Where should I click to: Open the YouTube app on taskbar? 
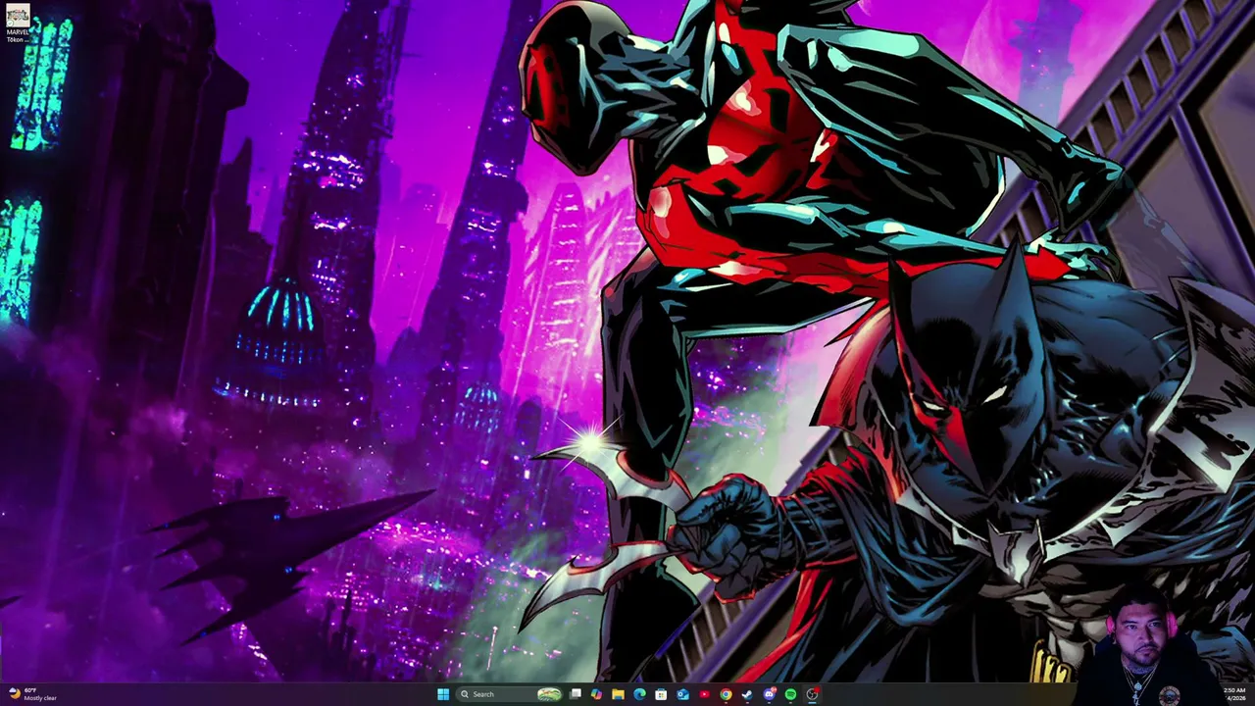(704, 694)
